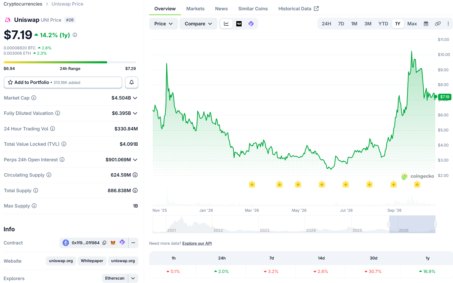Select the 3M time range

pyautogui.click(x=368, y=24)
